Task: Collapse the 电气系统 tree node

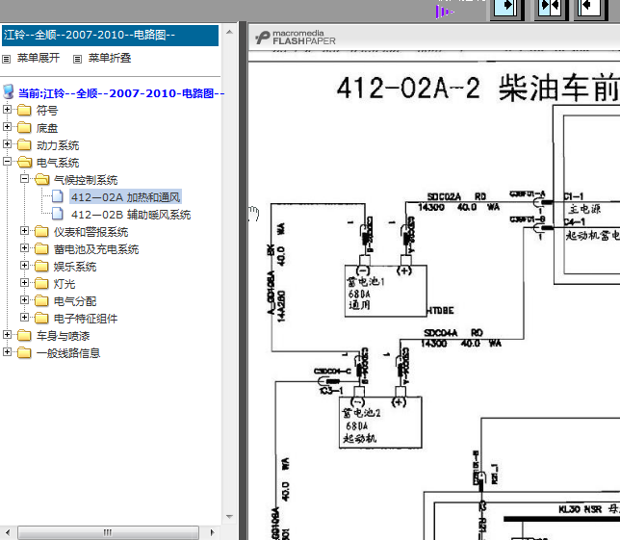Action: pyautogui.click(x=7, y=162)
